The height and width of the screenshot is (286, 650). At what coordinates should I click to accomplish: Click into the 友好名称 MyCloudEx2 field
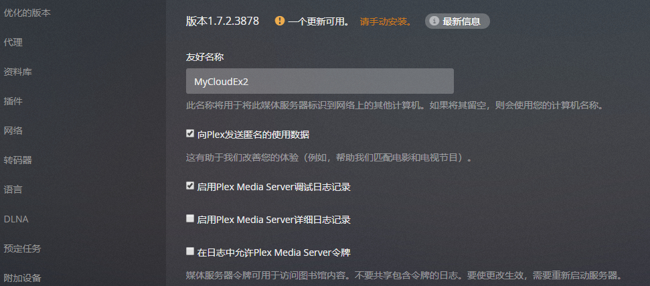(319, 81)
